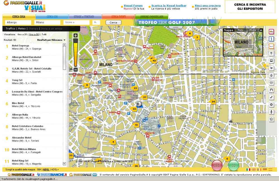Viewport: 279px width, 181px height.
Task: Collapse the mini-map overview panel
Action: coord(261,30)
